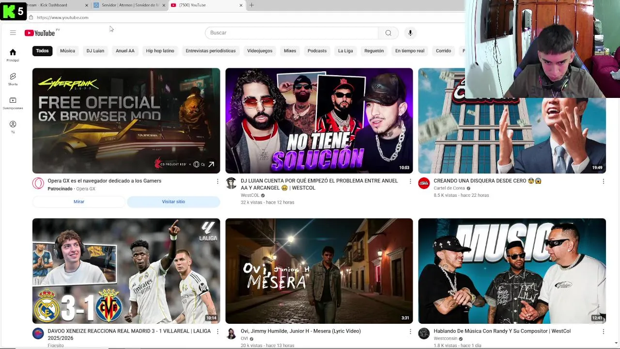
Task: Open options for Davoo Xeneize video
Action: coord(217,332)
